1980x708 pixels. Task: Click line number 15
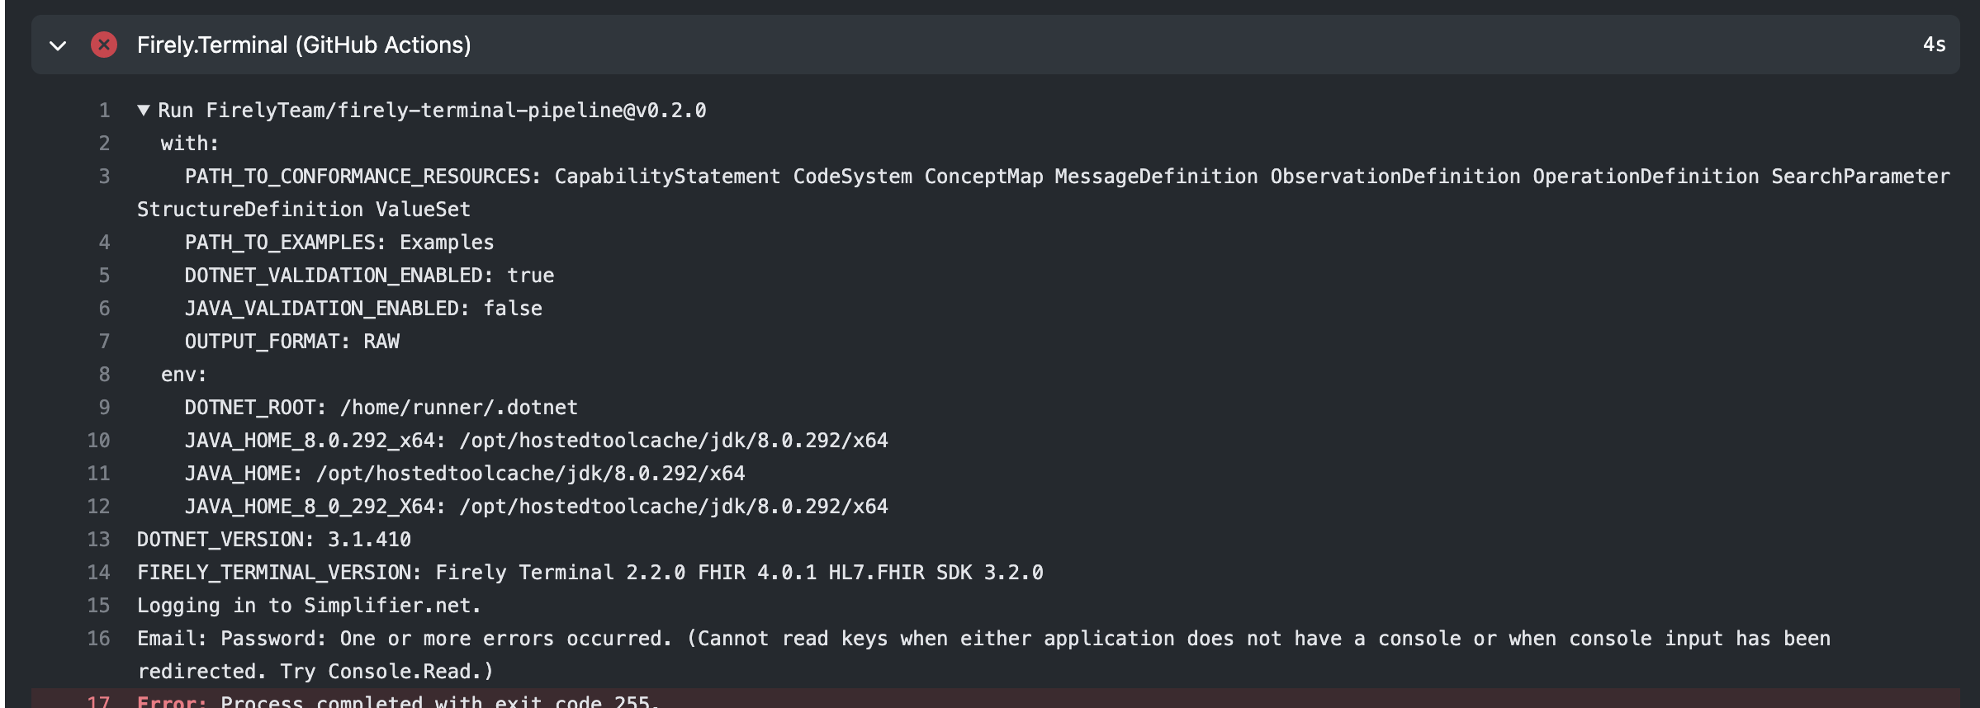click(98, 606)
